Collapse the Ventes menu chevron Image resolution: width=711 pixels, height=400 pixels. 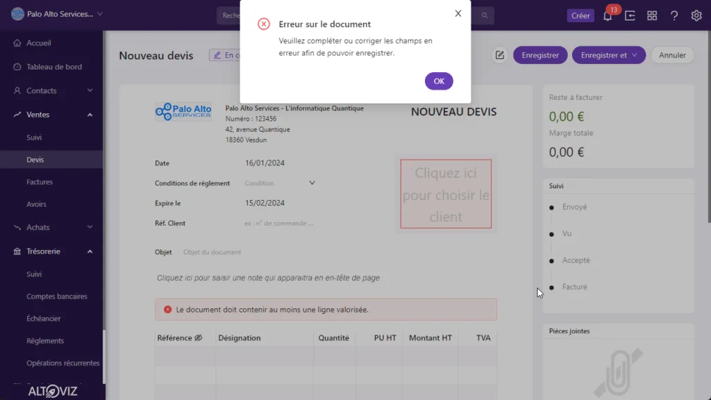90,115
